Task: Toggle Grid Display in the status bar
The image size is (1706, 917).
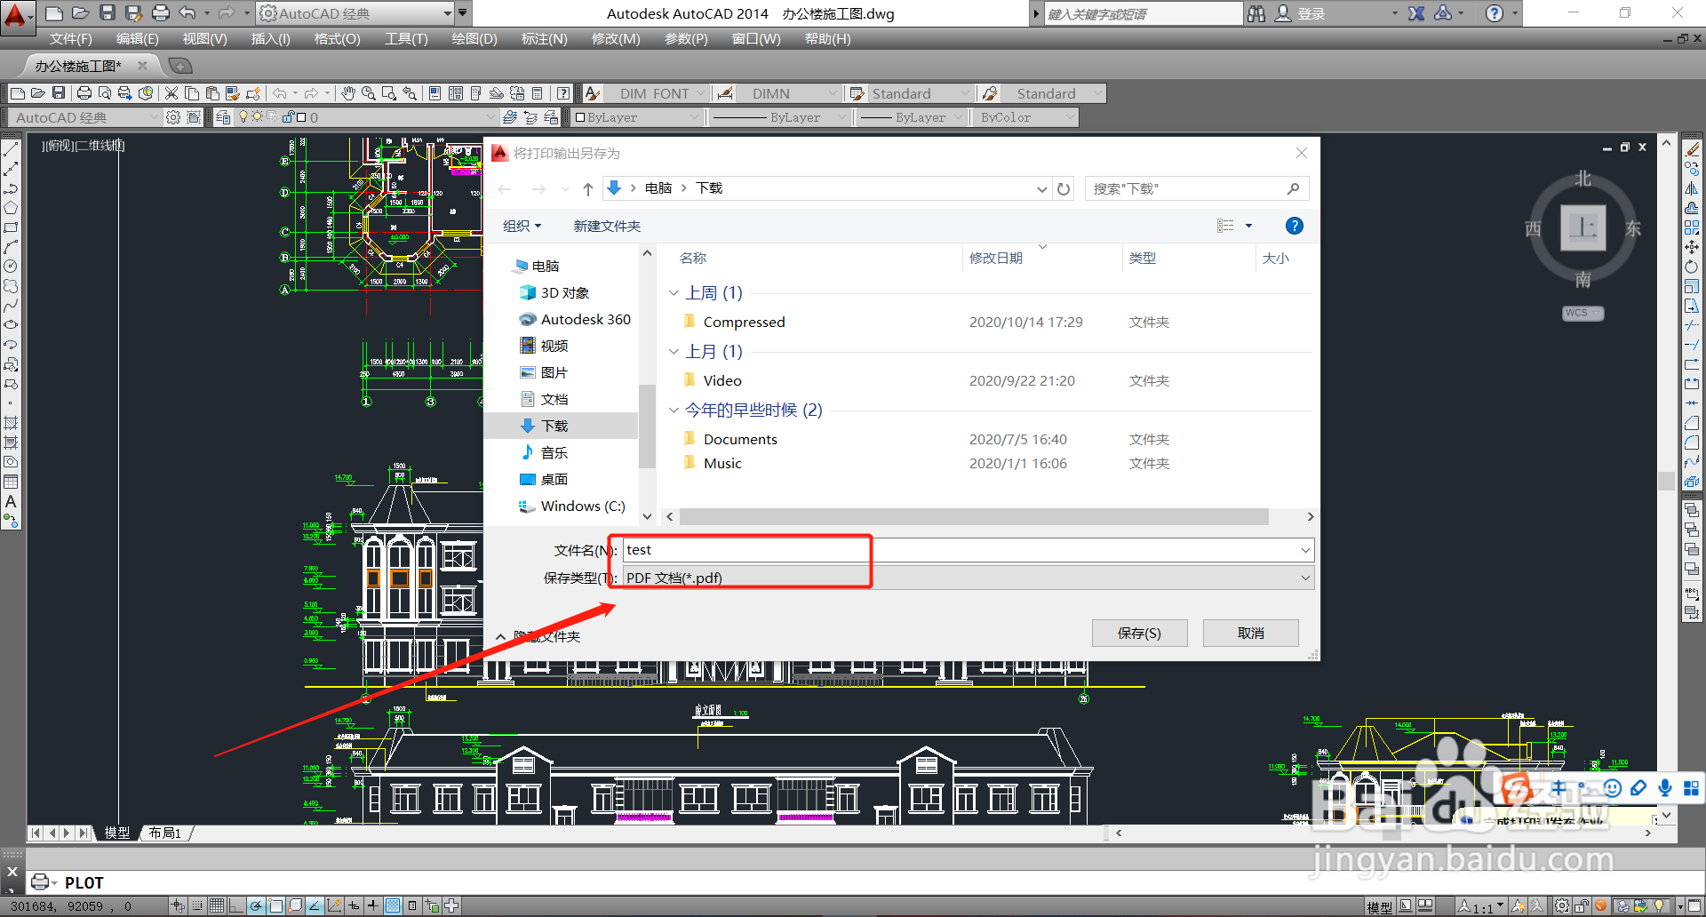Action: point(217,906)
